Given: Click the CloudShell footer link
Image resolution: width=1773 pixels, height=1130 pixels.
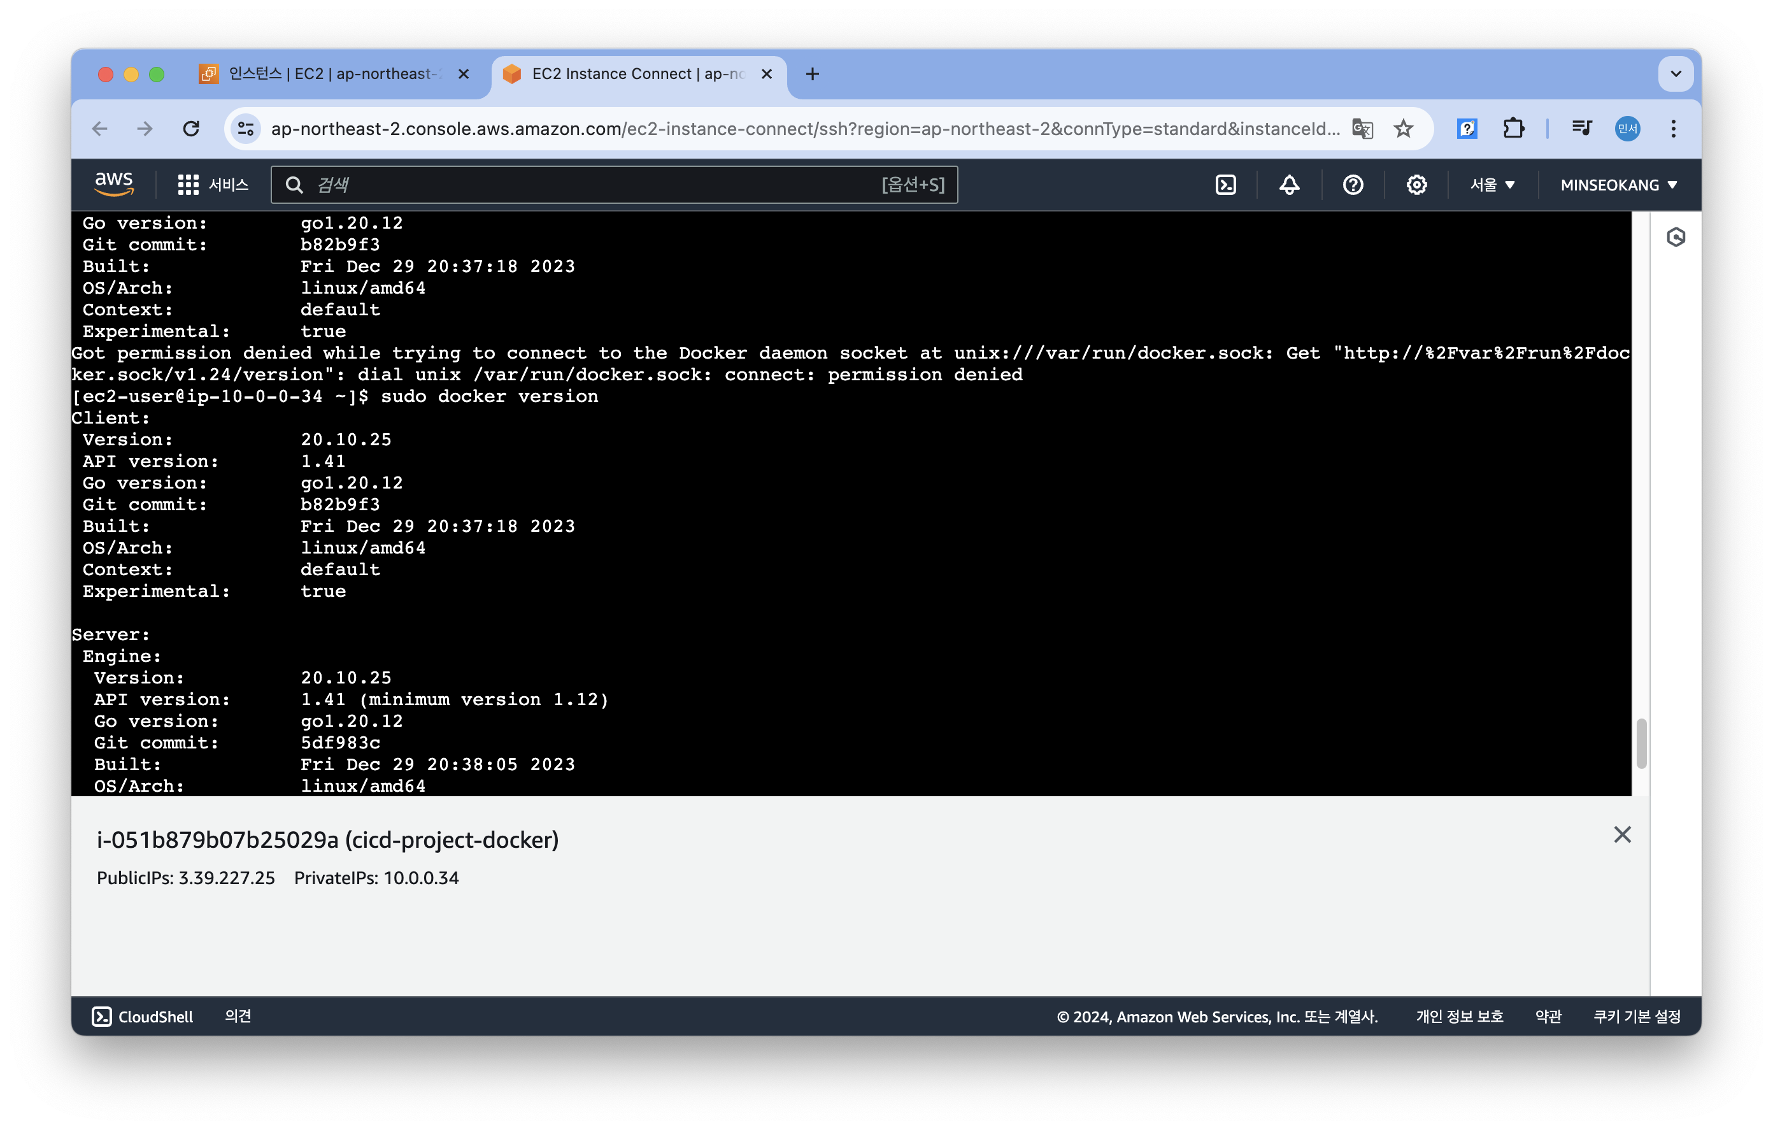Looking at the screenshot, I should [143, 1017].
